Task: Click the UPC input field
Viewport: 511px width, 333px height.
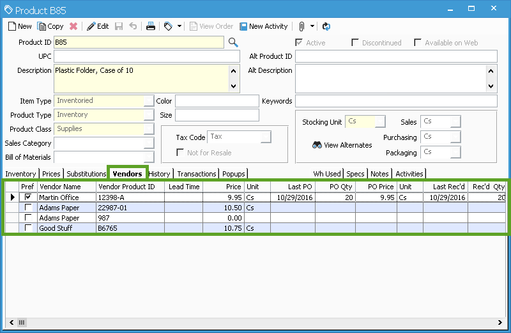Action: click(147, 56)
